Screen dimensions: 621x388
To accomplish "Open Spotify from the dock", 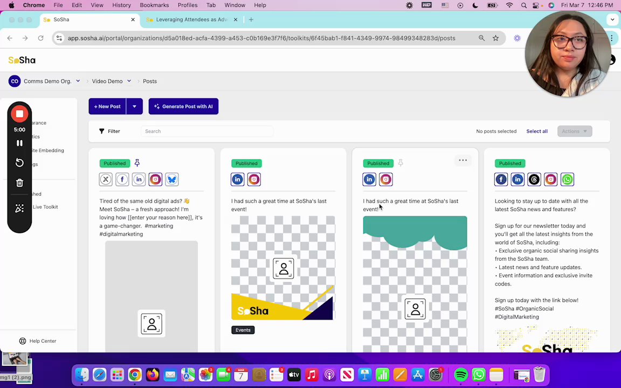I will pos(460,375).
